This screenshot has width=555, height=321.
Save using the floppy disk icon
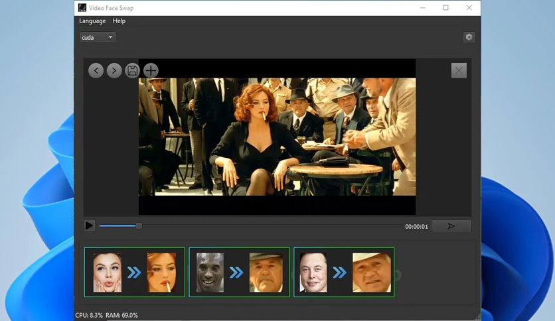(x=132, y=71)
